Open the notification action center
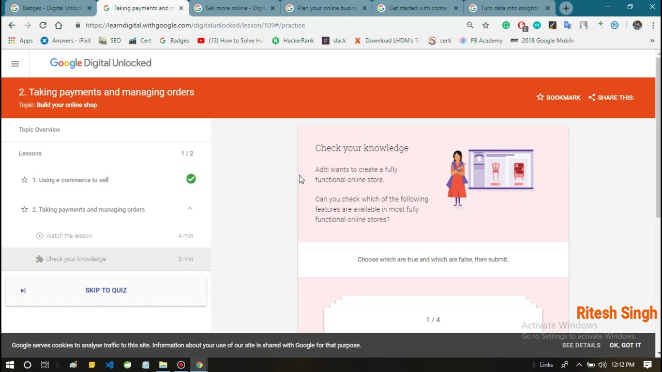662x372 pixels. (648, 365)
